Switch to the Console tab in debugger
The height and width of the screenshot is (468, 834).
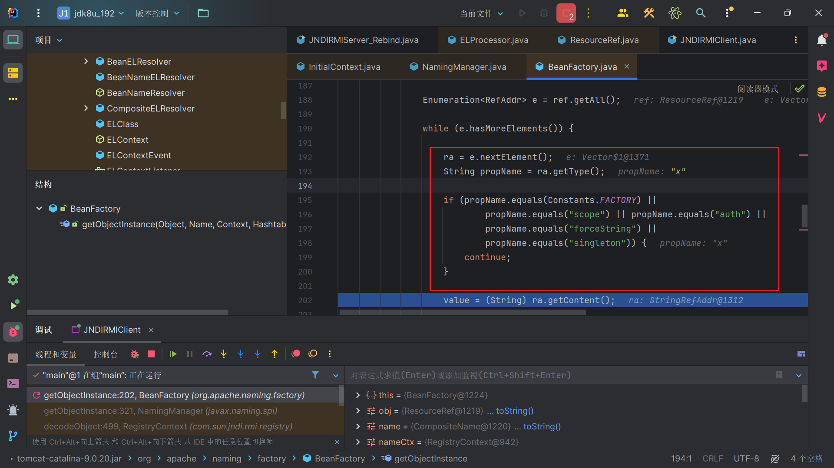[x=106, y=354]
